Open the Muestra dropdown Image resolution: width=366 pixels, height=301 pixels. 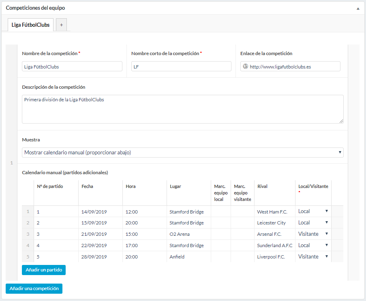point(183,152)
